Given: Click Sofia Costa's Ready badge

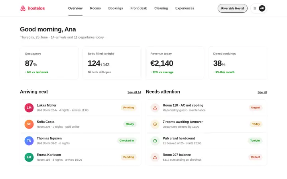Looking at the screenshot, I should point(130,124).
